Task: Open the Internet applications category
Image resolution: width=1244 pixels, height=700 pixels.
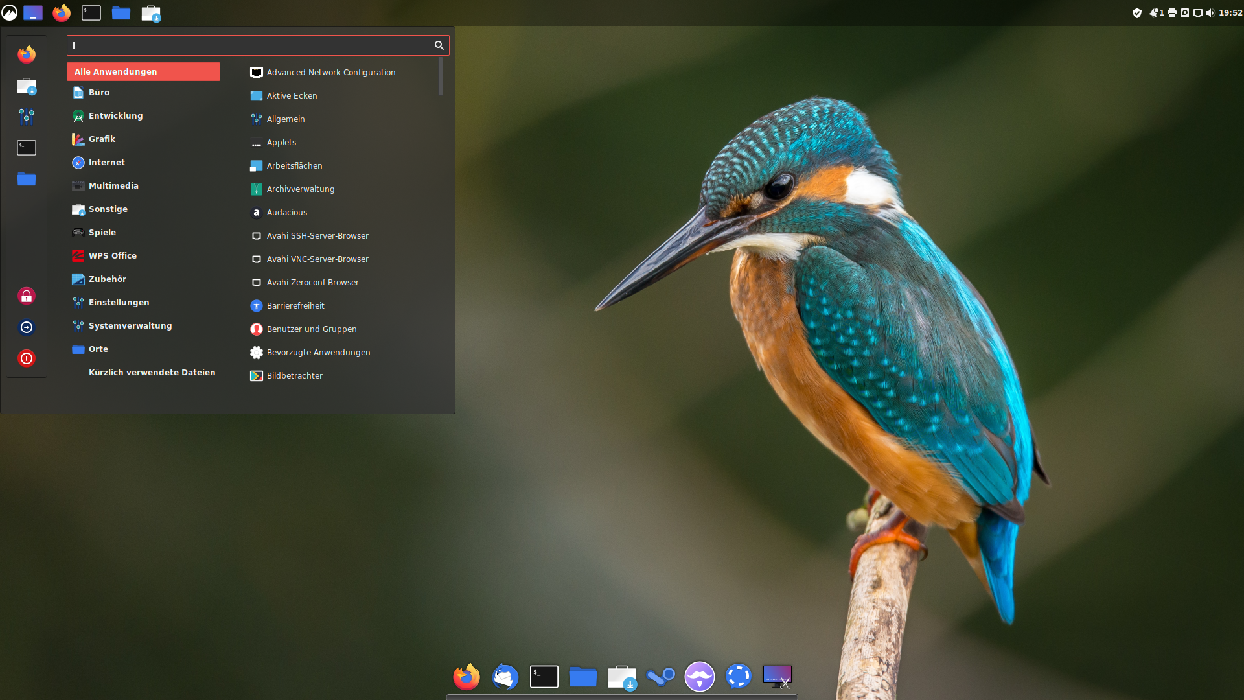Action: tap(106, 163)
